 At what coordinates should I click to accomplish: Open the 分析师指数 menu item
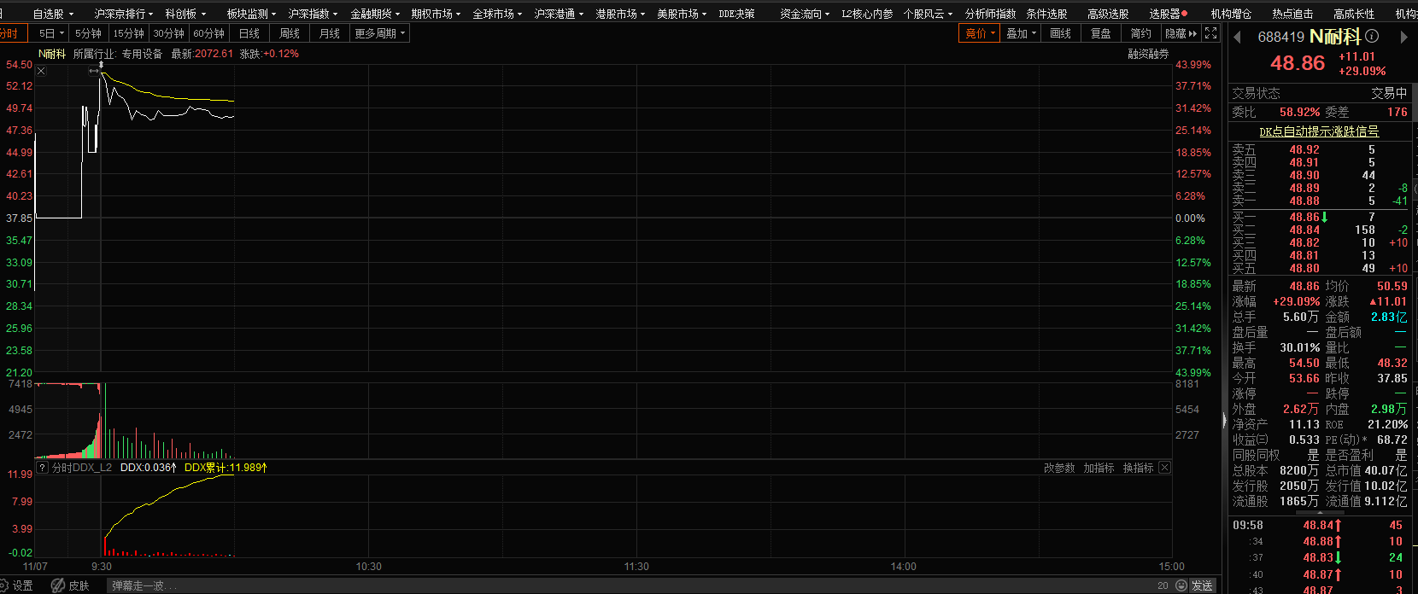(990, 14)
